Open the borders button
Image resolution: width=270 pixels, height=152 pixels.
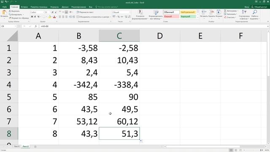[44, 17]
